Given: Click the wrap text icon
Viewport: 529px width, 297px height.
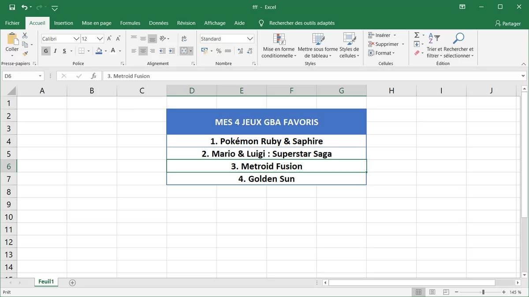Looking at the screenshot, I should [x=184, y=39].
